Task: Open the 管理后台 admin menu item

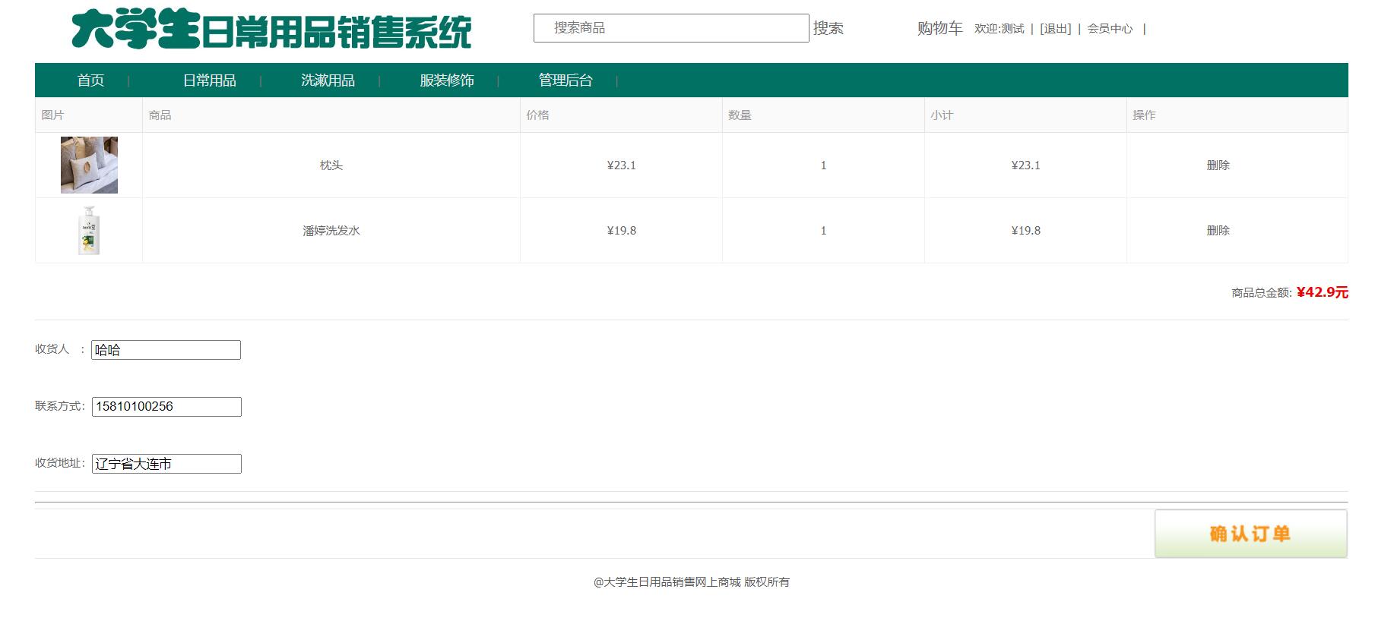Action: (x=566, y=80)
